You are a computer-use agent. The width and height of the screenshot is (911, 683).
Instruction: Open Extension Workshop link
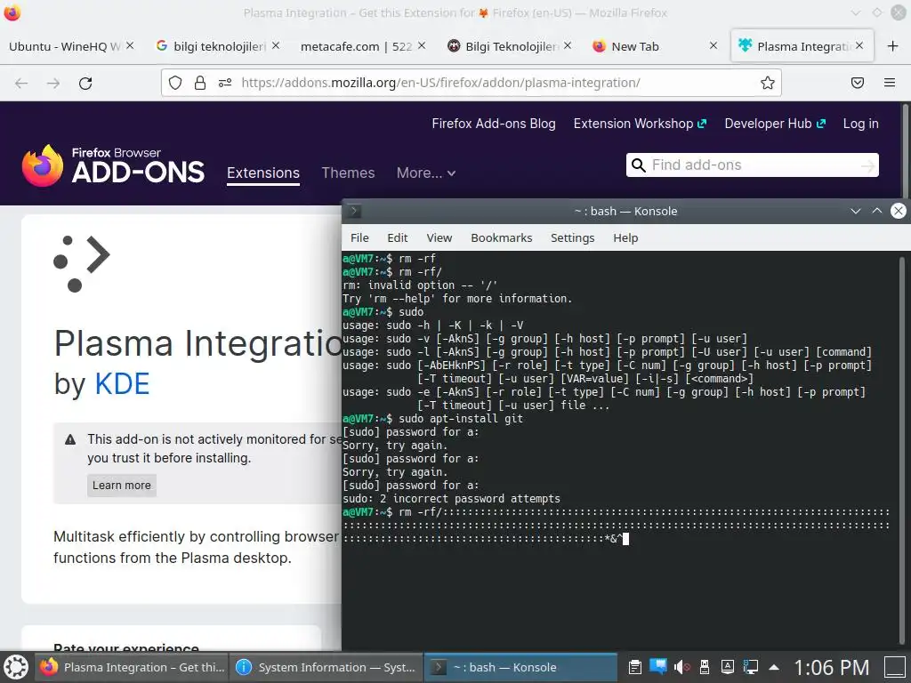[640, 124]
